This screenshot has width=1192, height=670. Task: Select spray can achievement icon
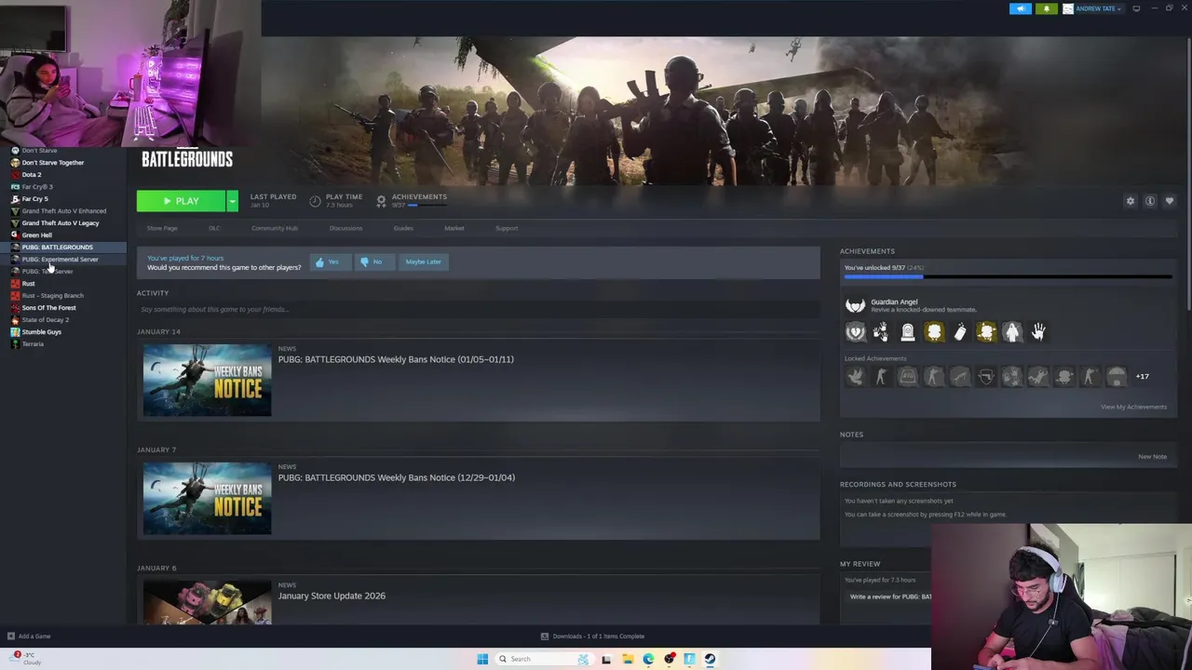960,331
